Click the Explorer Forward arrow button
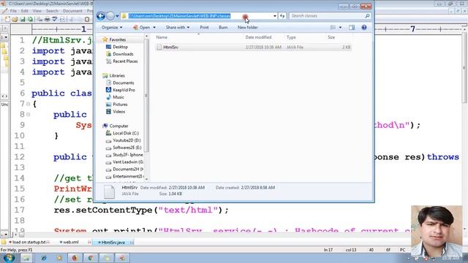Viewport: 468px width, 263px height. click(110, 16)
